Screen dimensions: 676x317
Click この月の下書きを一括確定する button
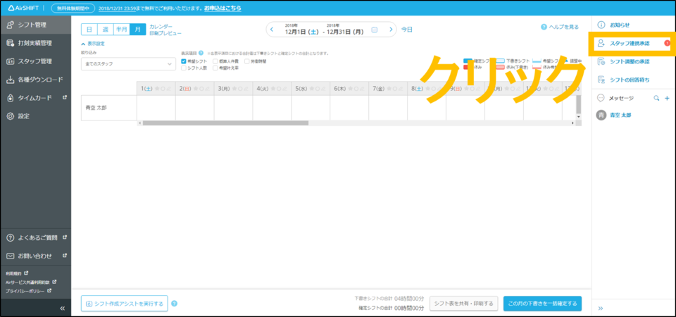[x=542, y=304]
